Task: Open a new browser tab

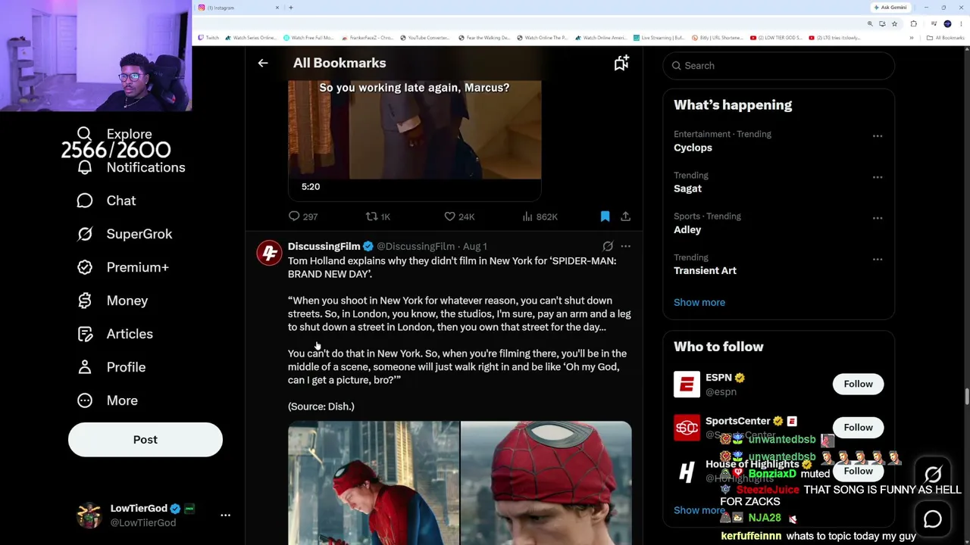Action: click(x=291, y=8)
